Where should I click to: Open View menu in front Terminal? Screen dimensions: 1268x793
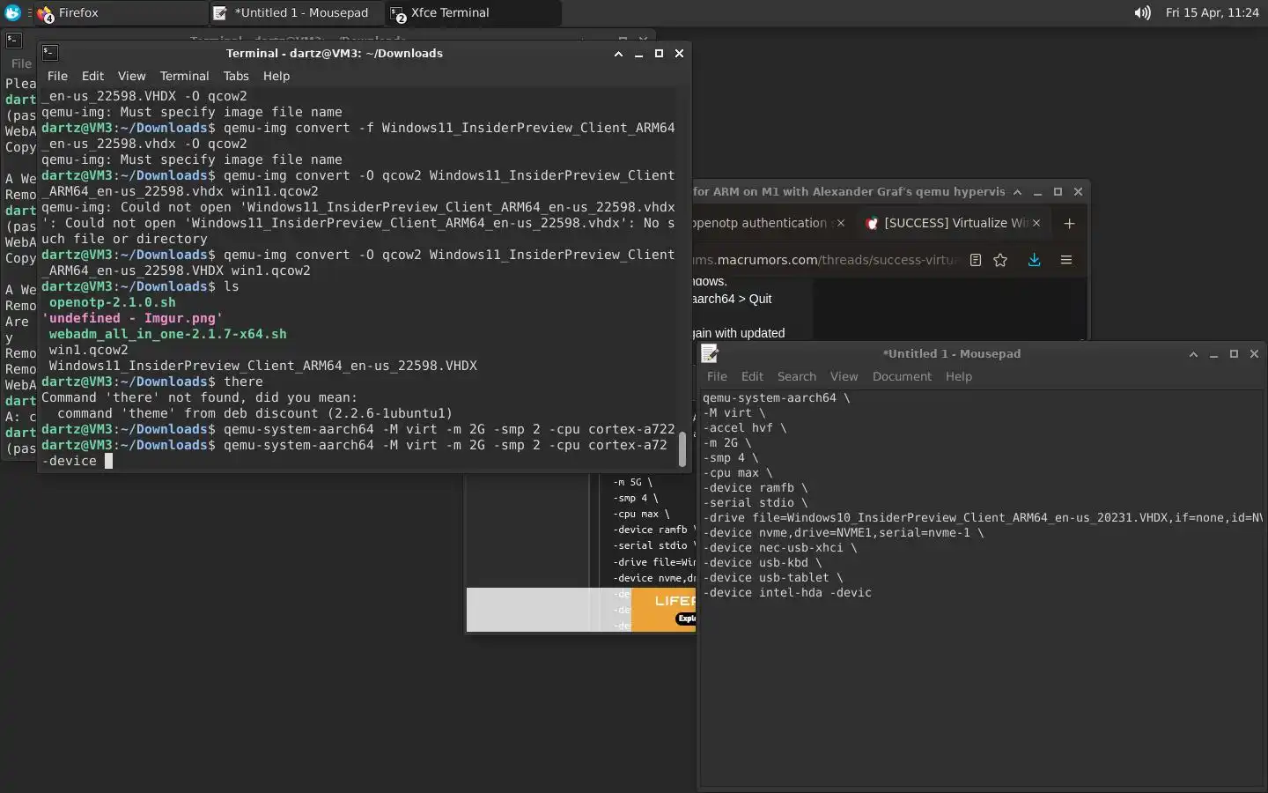(131, 76)
